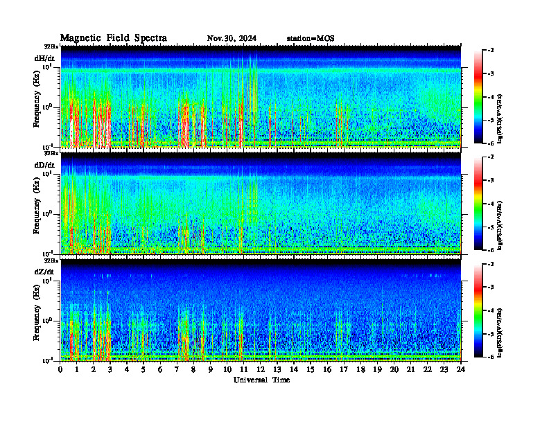Image resolution: width=549 pixels, height=424 pixels.
Task: Click hour tick label "5" on time axis
Action: point(143,370)
